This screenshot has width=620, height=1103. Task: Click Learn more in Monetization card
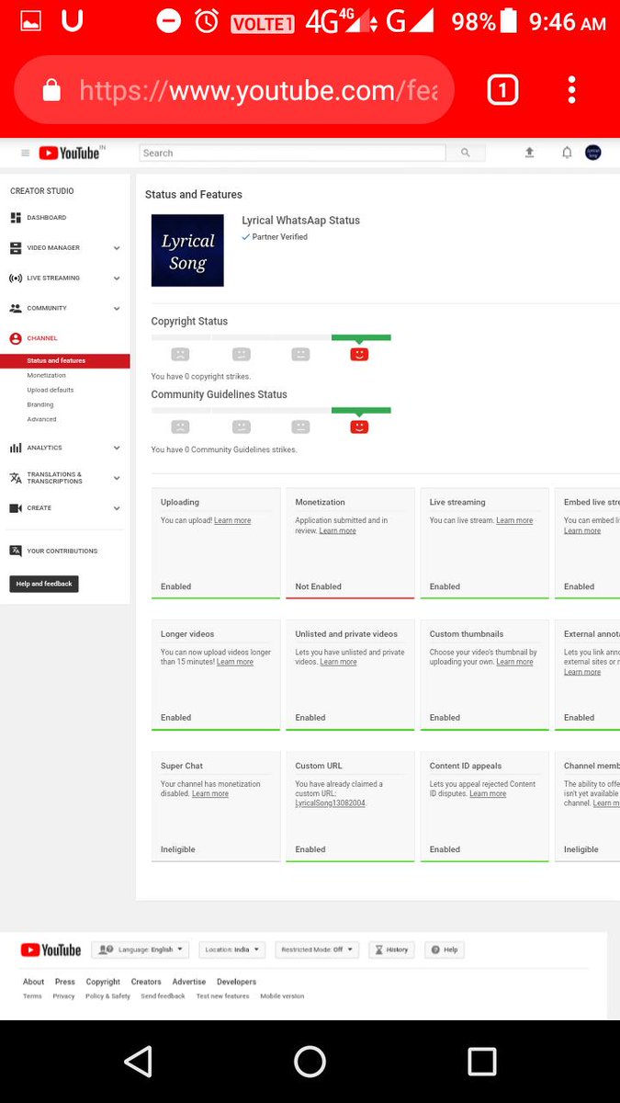coord(338,530)
